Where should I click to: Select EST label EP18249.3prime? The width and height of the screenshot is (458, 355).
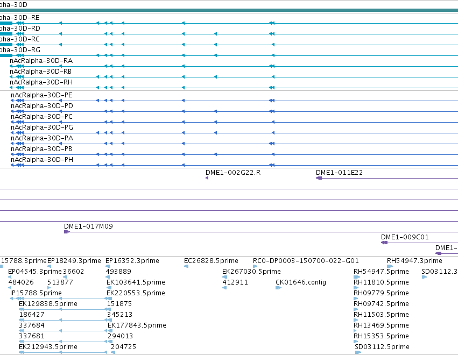(74, 261)
